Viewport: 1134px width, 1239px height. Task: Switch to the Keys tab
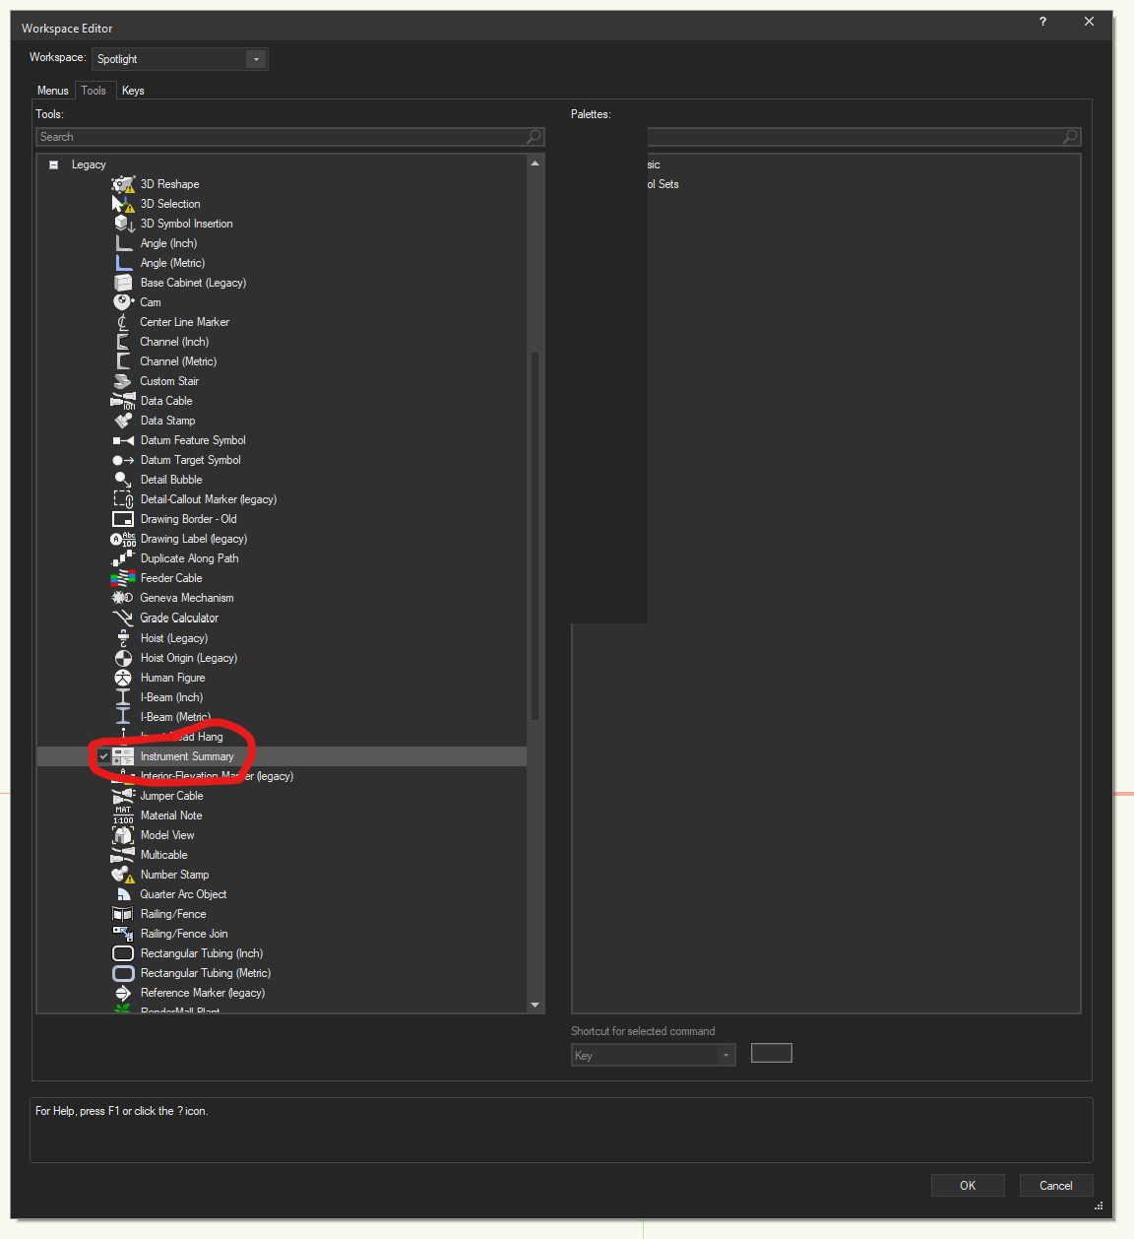coord(133,91)
